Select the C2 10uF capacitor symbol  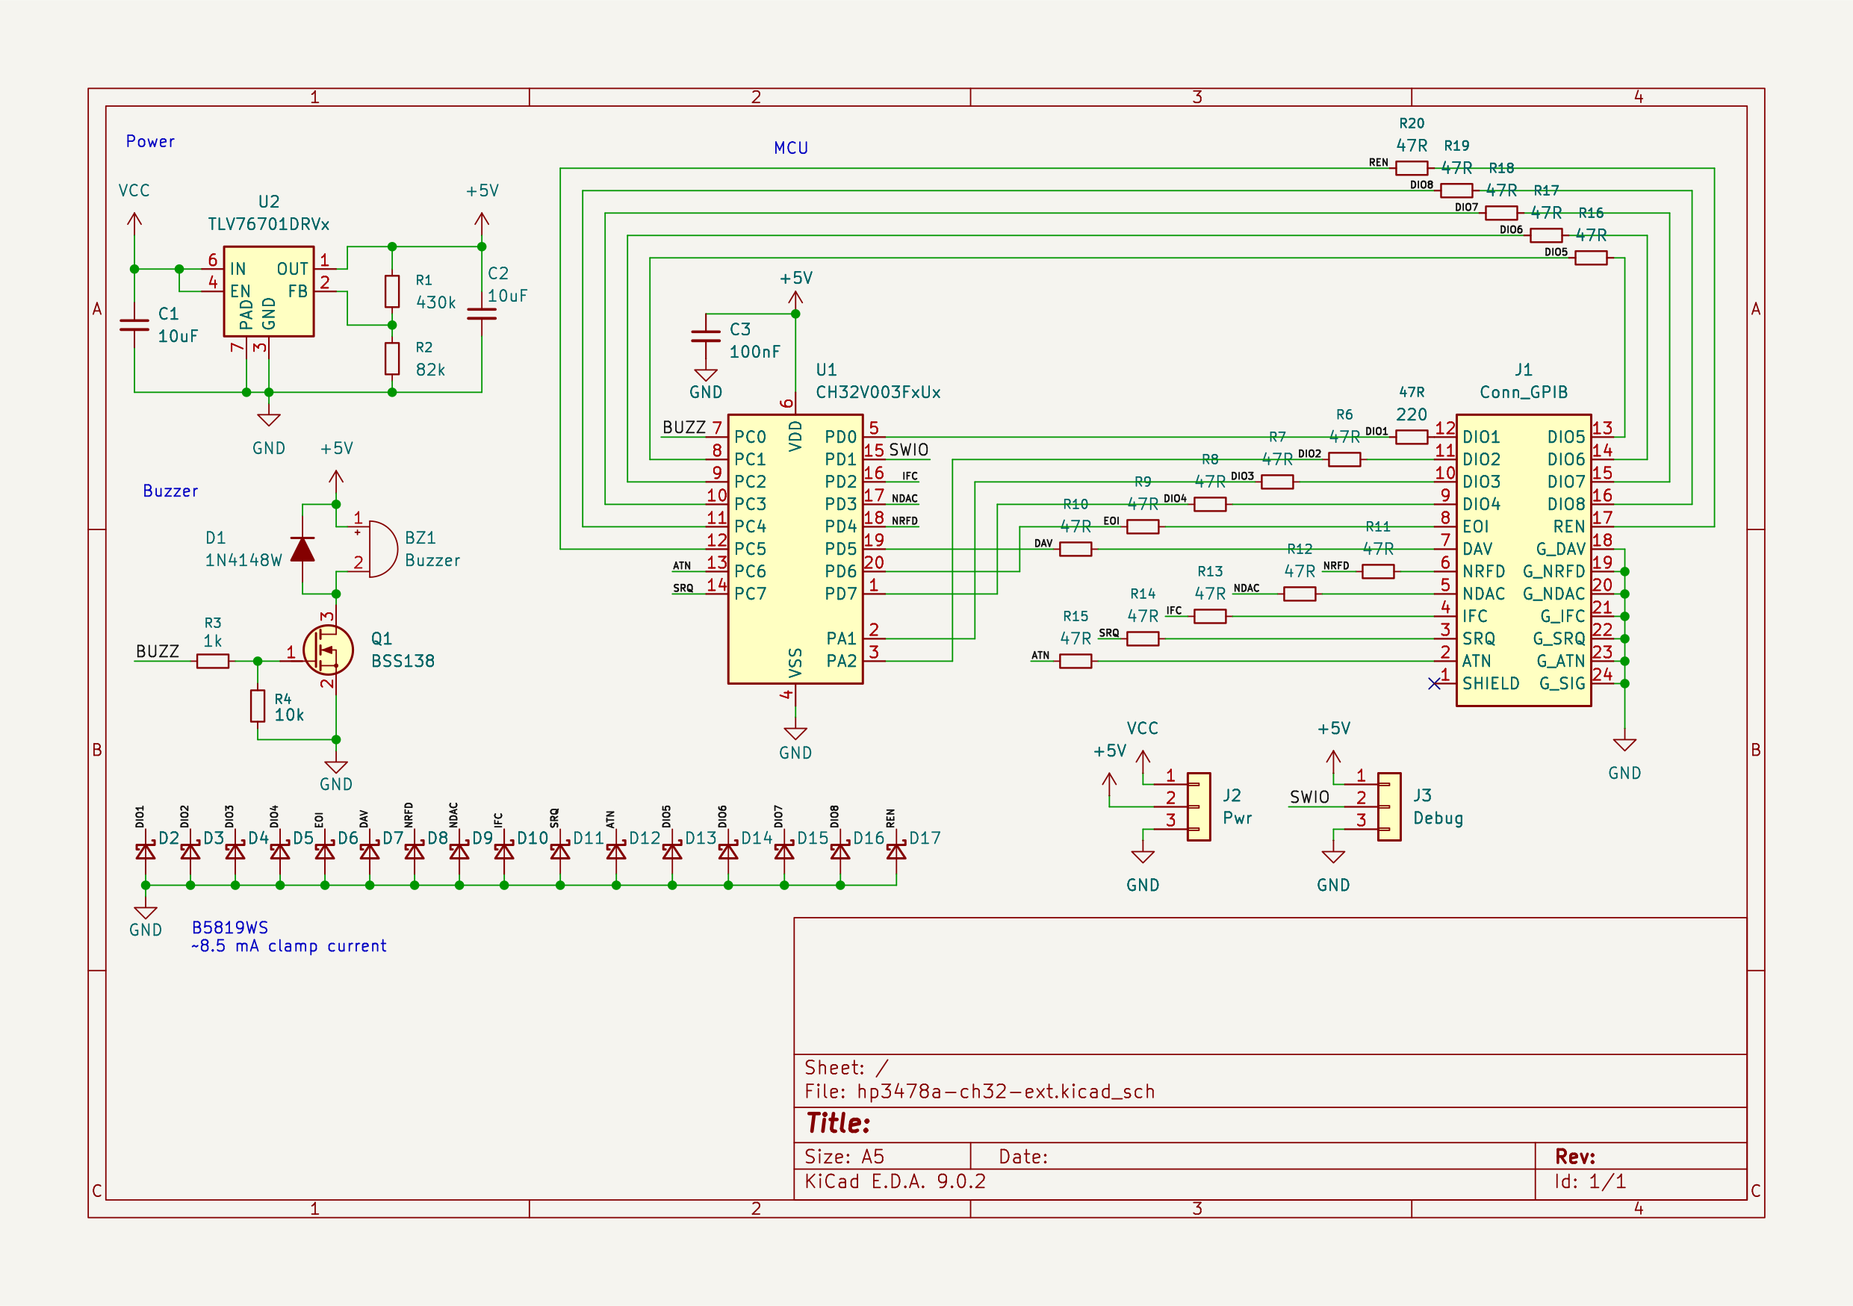[482, 313]
